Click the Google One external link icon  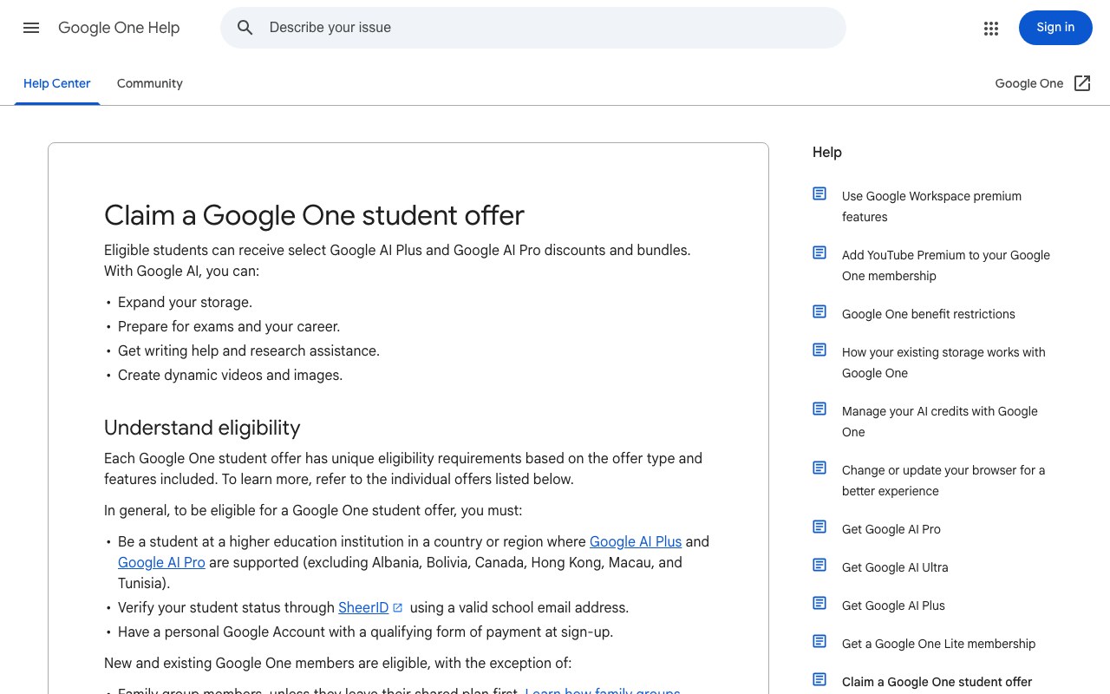(1082, 83)
